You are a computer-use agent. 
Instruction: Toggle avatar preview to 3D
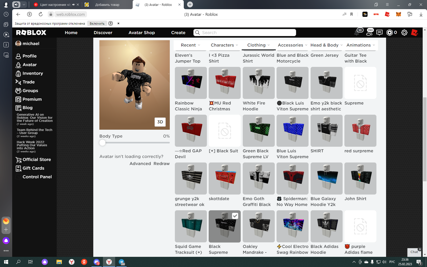pyautogui.click(x=160, y=122)
